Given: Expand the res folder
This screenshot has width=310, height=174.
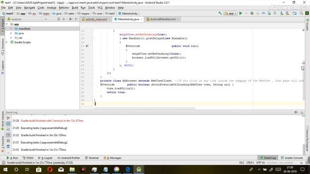Looking at the screenshot, I should click(x=11, y=38).
